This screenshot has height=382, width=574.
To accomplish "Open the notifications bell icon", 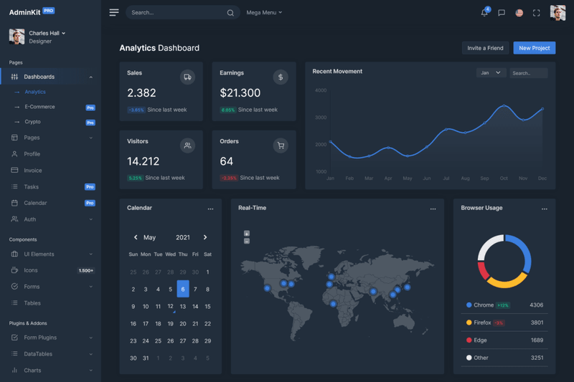I will click(x=484, y=13).
